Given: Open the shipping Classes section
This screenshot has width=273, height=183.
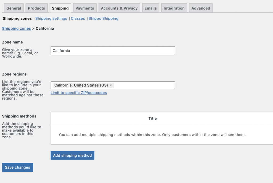Looking at the screenshot, I should tap(78, 18).
